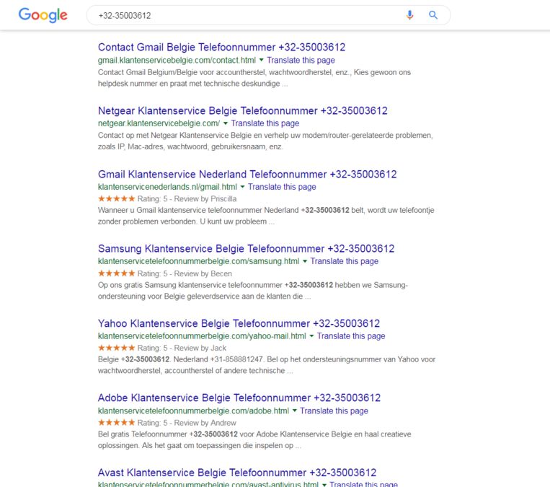This screenshot has width=550, height=487.
Task: Open Netgear Klantenservice Belgie result title
Action: [x=242, y=111]
